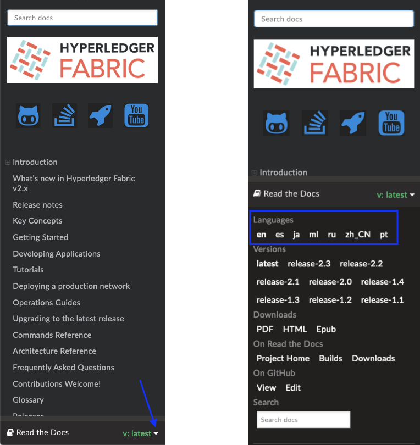Choose latest version in Versions list
Image resolution: width=420 pixels, height=445 pixels.
pos(267,264)
